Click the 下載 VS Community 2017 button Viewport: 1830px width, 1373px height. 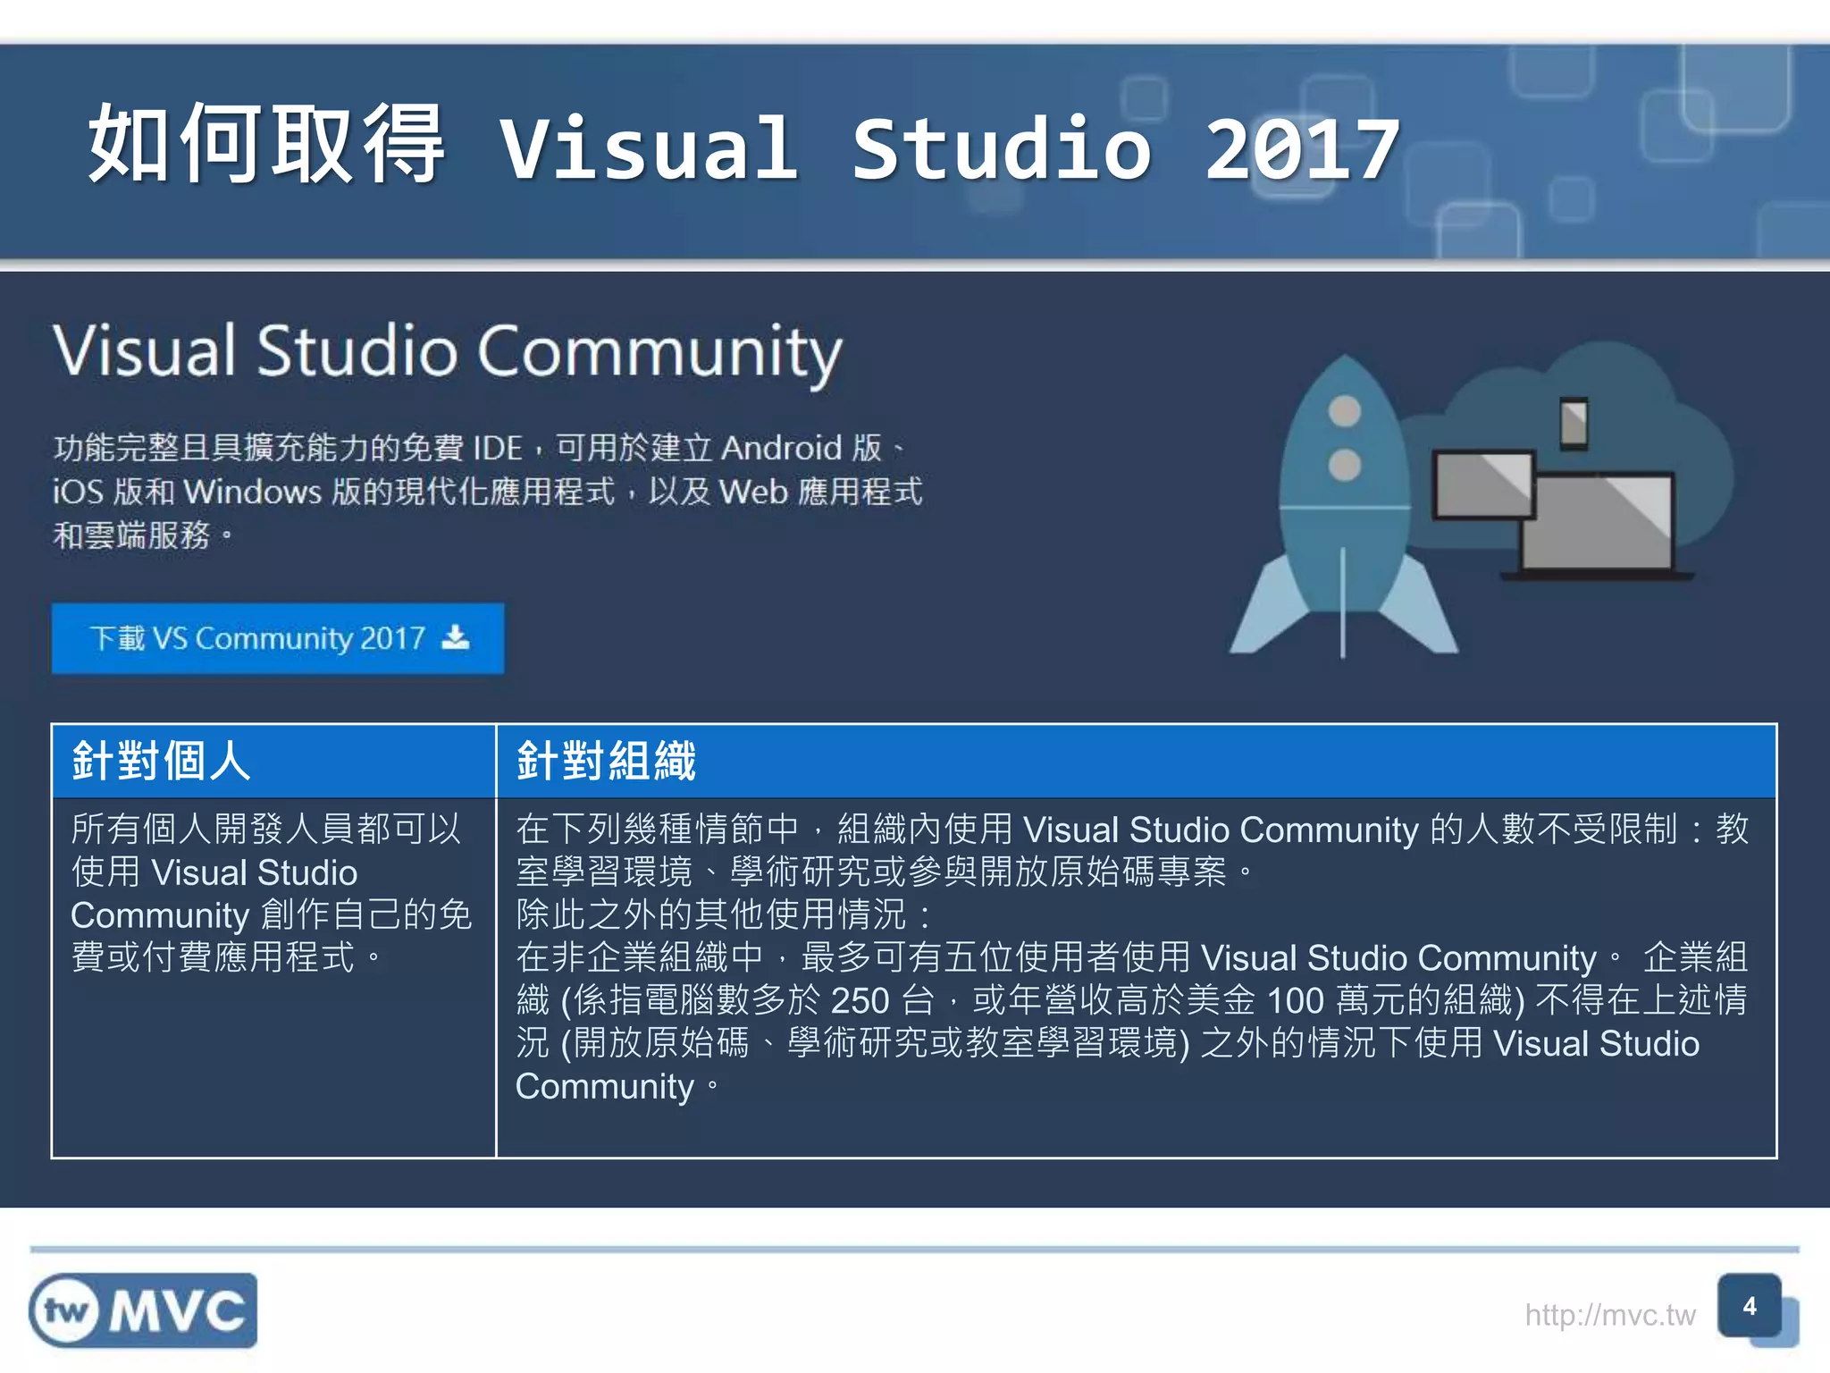[x=278, y=638]
